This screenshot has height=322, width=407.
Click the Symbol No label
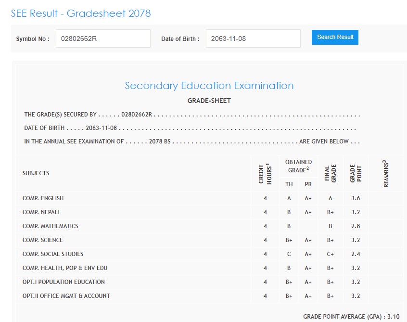tap(33, 39)
